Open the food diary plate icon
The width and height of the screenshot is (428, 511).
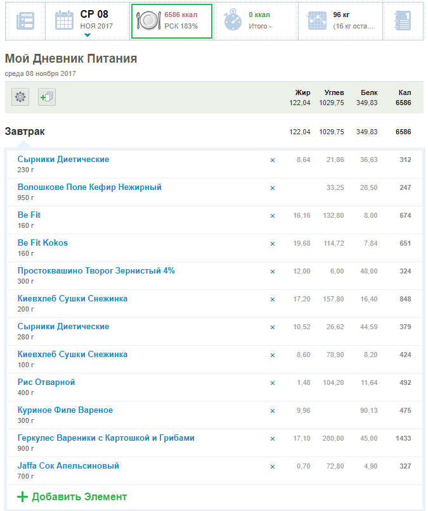click(x=148, y=21)
